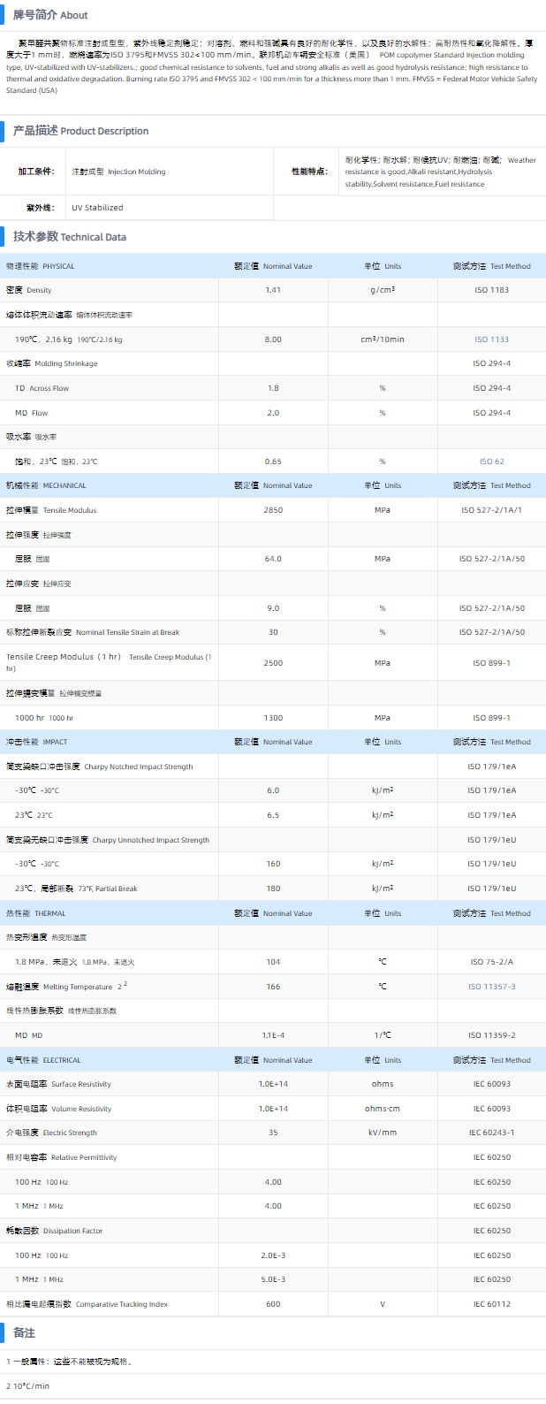Click the 备注 notes section heading
This screenshot has width=546, height=1404.
click(x=24, y=1333)
